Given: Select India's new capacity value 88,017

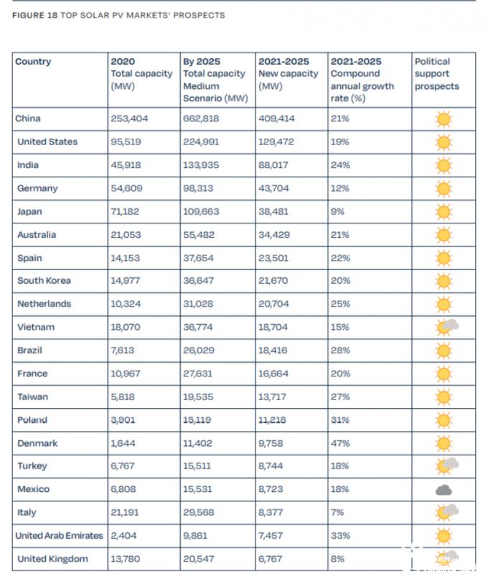Looking at the screenshot, I should [273, 165].
